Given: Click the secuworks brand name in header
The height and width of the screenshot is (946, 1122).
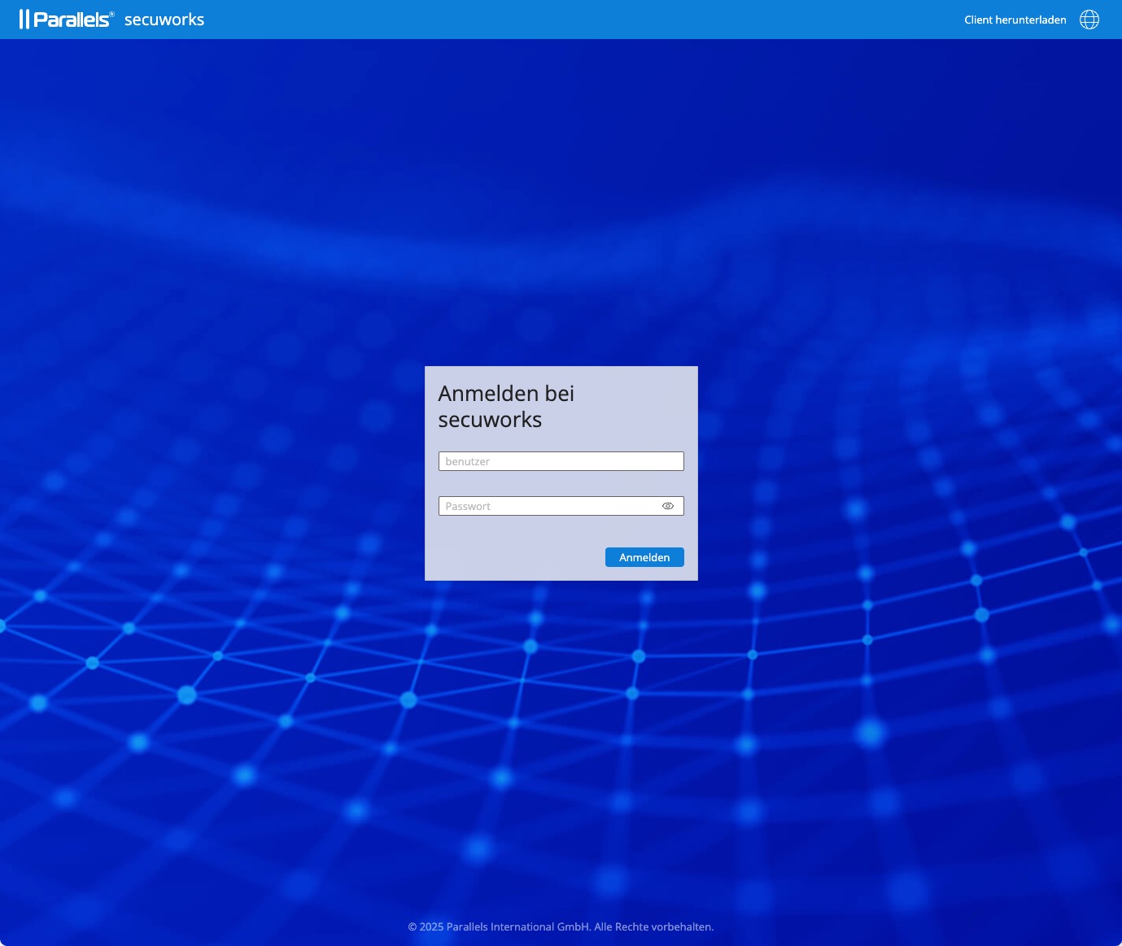Looking at the screenshot, I should click(x=164, y=20).
